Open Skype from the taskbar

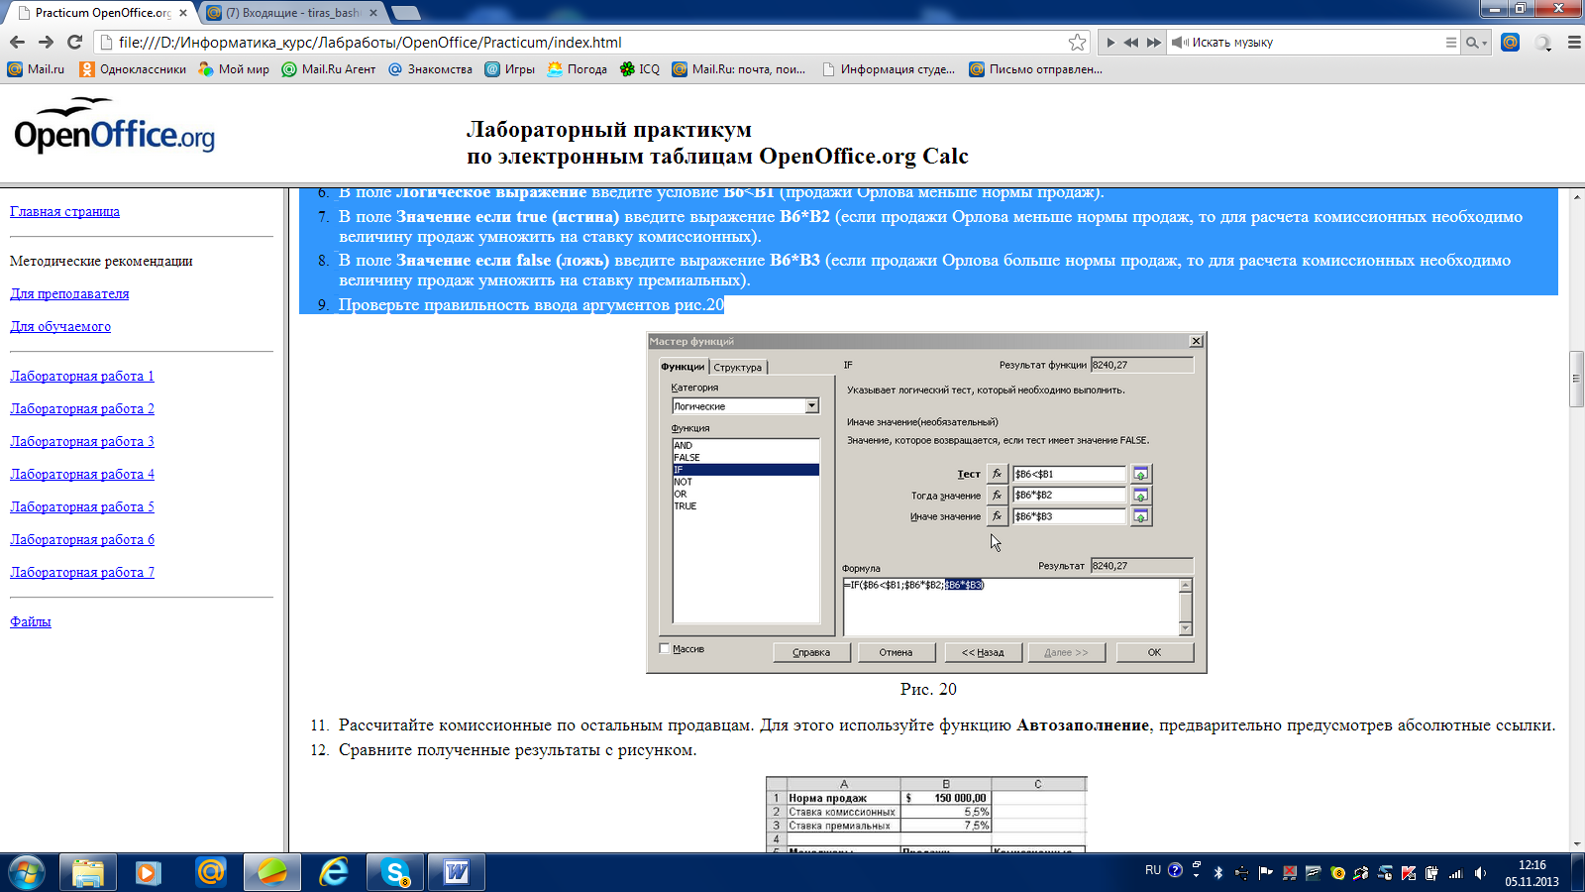tap(395, 872)
